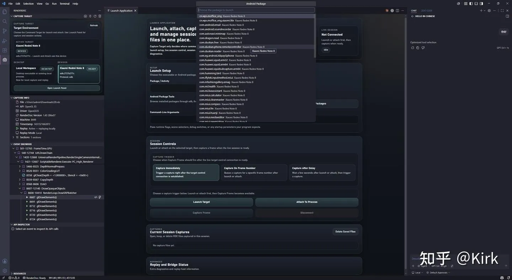
Task: Open Run and Debug view
Action: [5, 41]
